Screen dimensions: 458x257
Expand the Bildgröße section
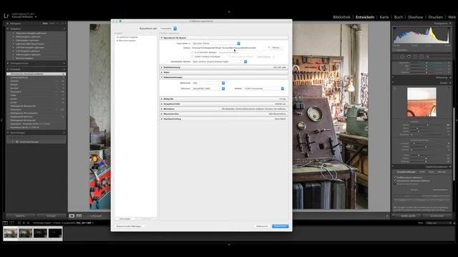(162, 99)
